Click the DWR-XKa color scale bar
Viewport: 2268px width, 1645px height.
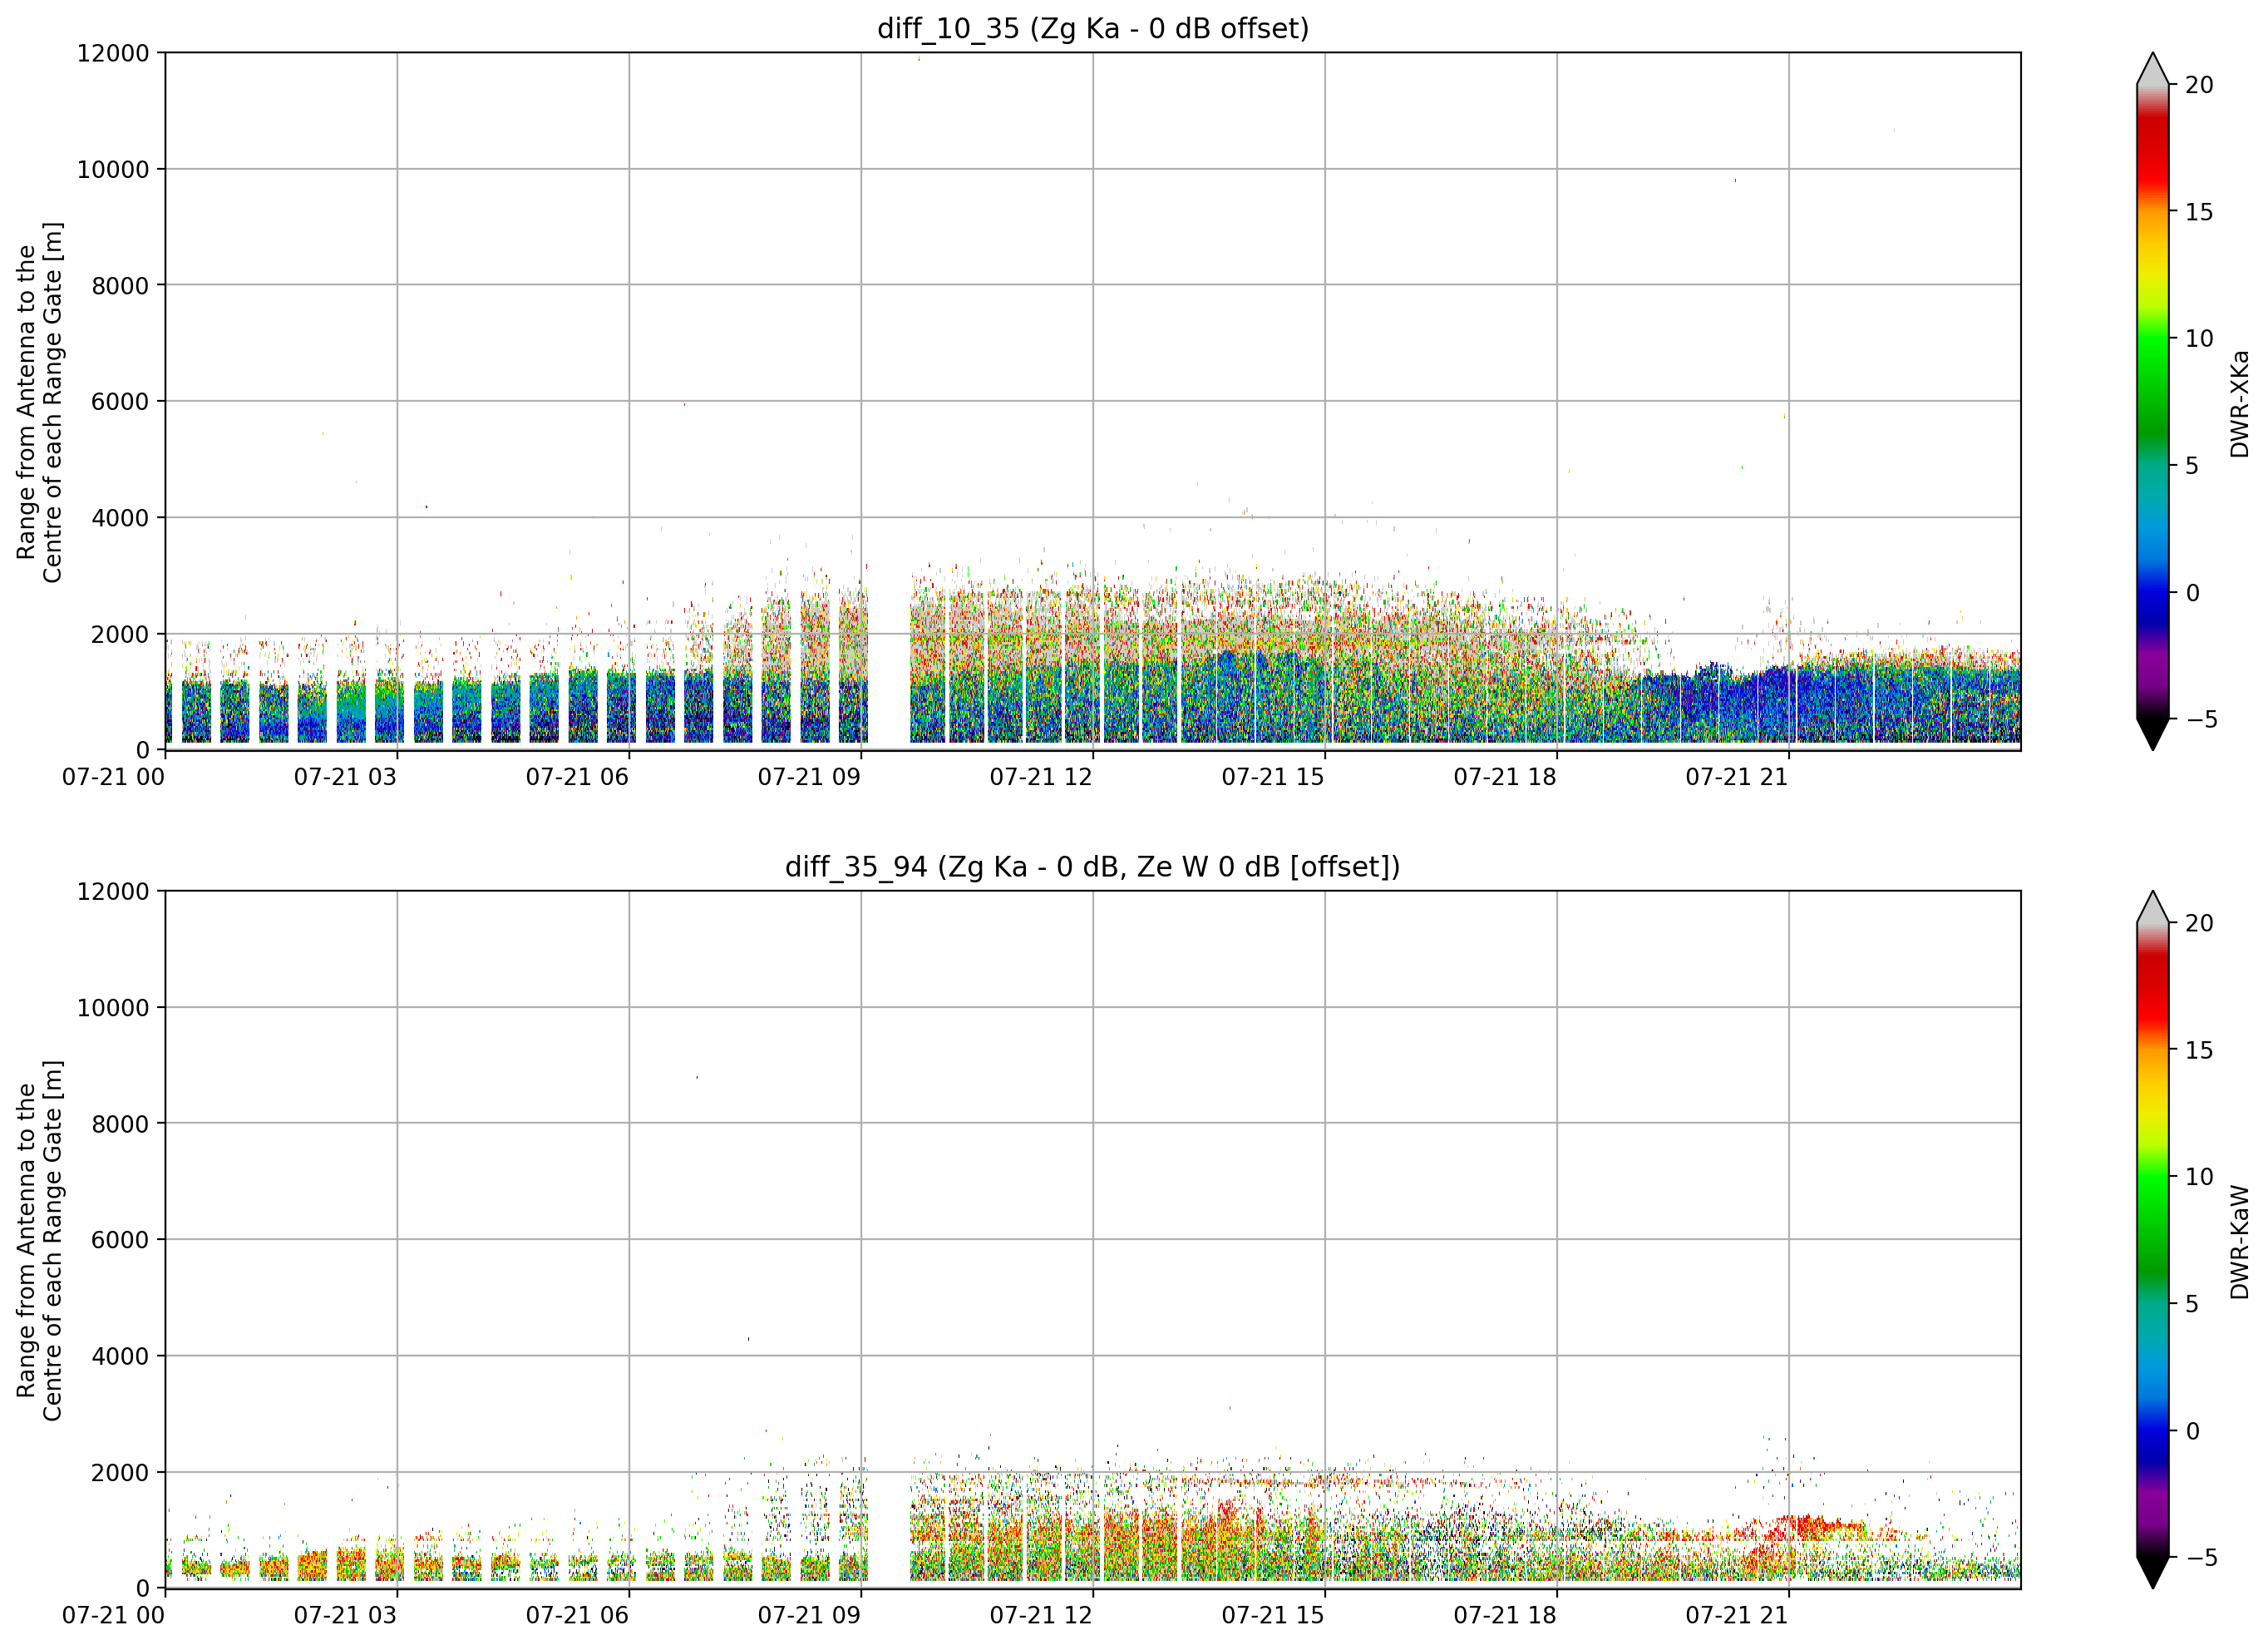[x=2153, y=401]
